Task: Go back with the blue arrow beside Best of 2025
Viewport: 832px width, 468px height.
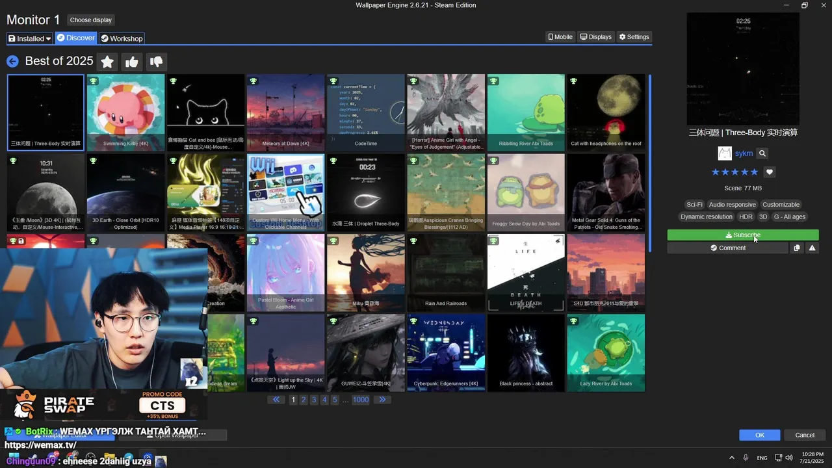Action: coord(12,61)
